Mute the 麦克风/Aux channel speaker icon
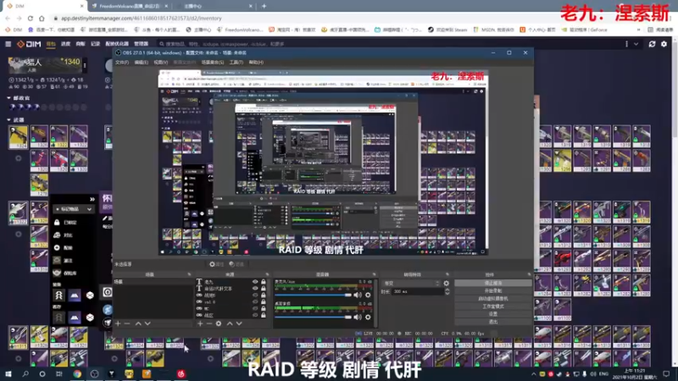This screenshot has height=381, width=678. point(357,295)
